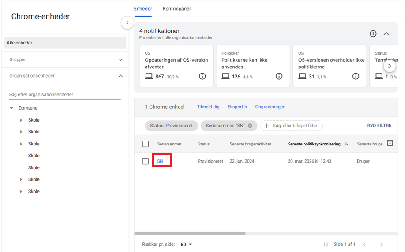Open the Rækker pr. side dropdown
The image size is (405, 252).
187,245
